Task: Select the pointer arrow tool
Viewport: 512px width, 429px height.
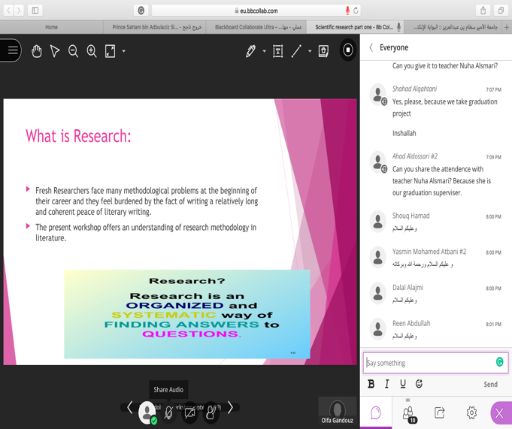Action: point(55,51)
